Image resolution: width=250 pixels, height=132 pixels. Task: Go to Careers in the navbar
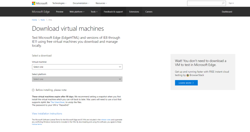click(149, 12)
